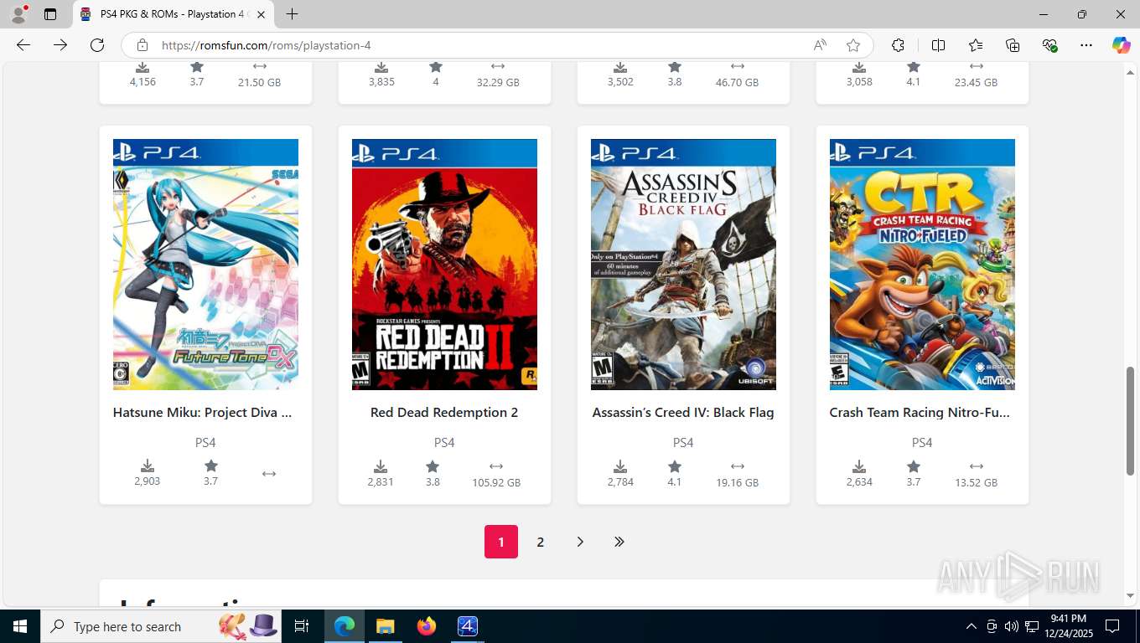1140x643 pixels.
Task: Click scrollbar down arrow
Action: tap(1130, 595)
